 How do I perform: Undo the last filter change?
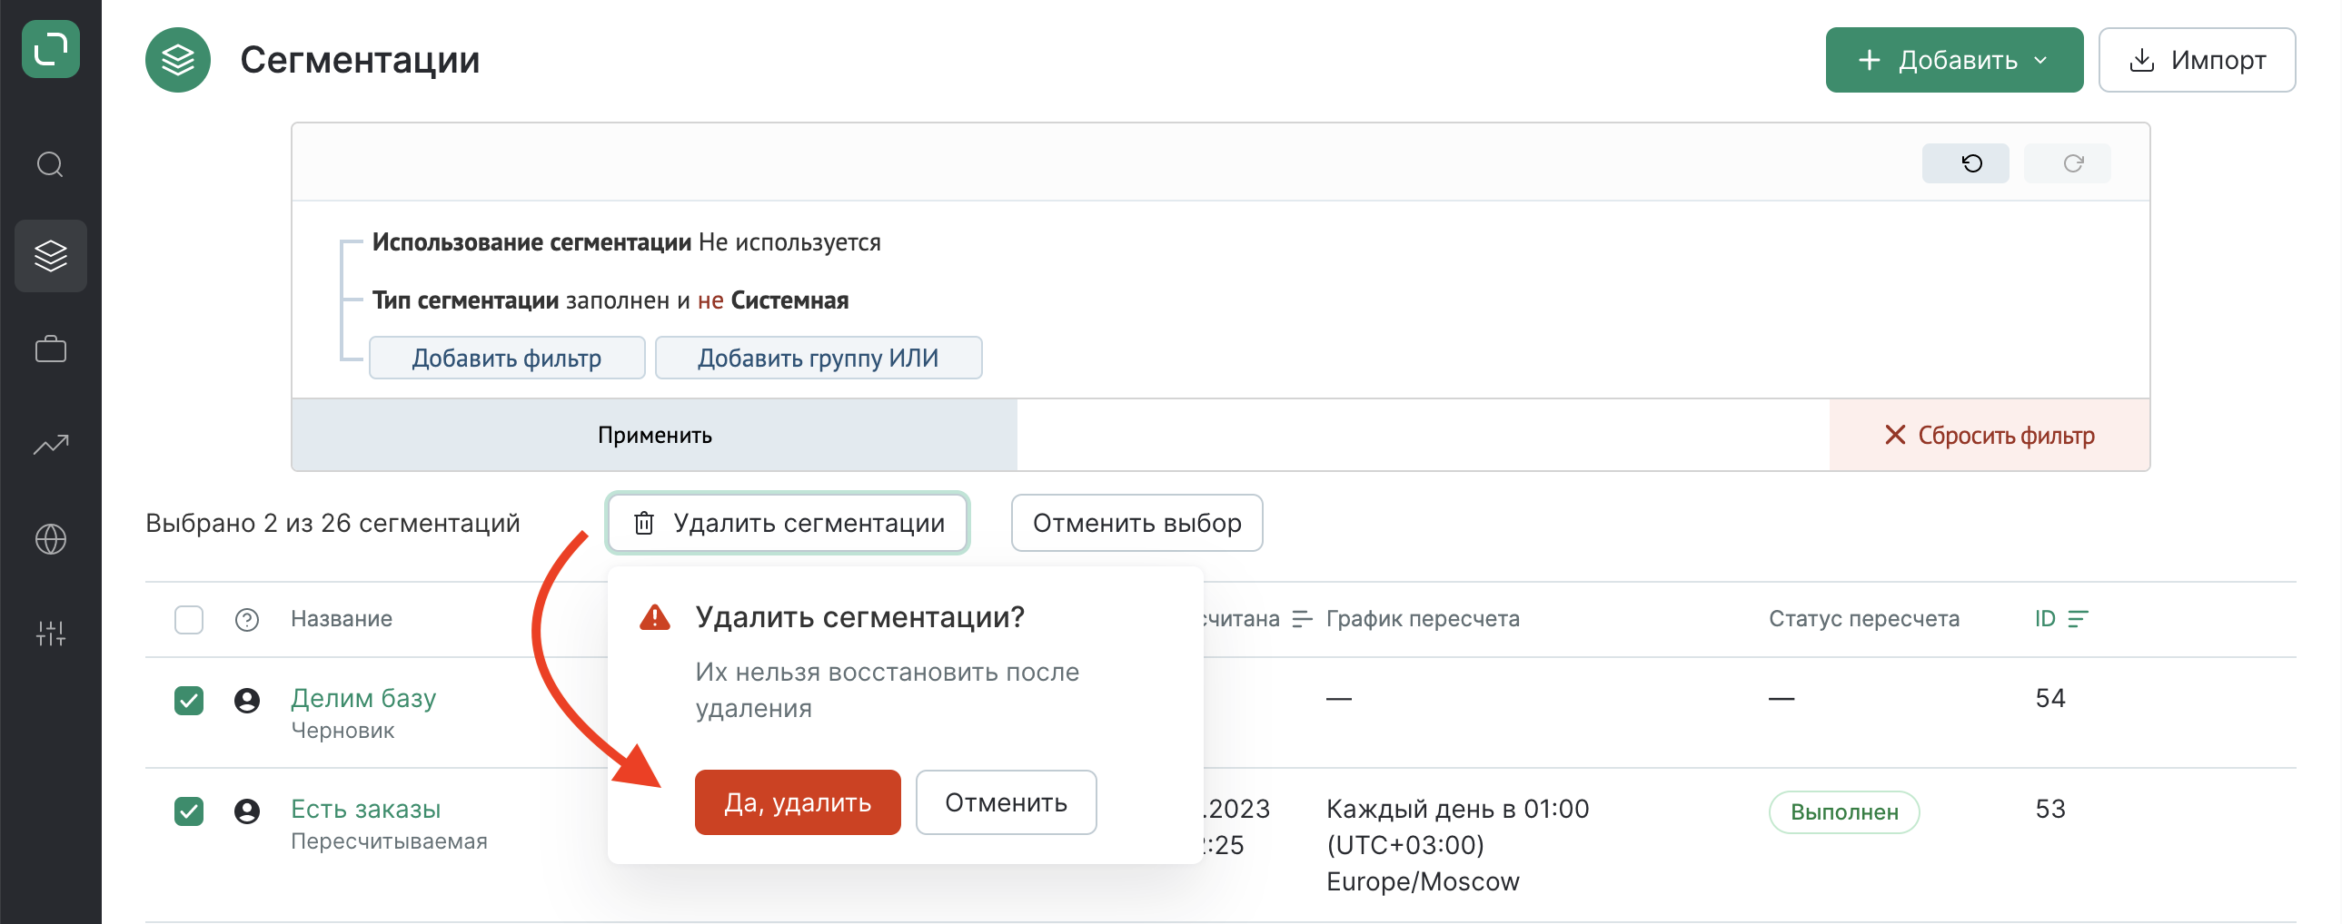click(x=1965, y=163)
